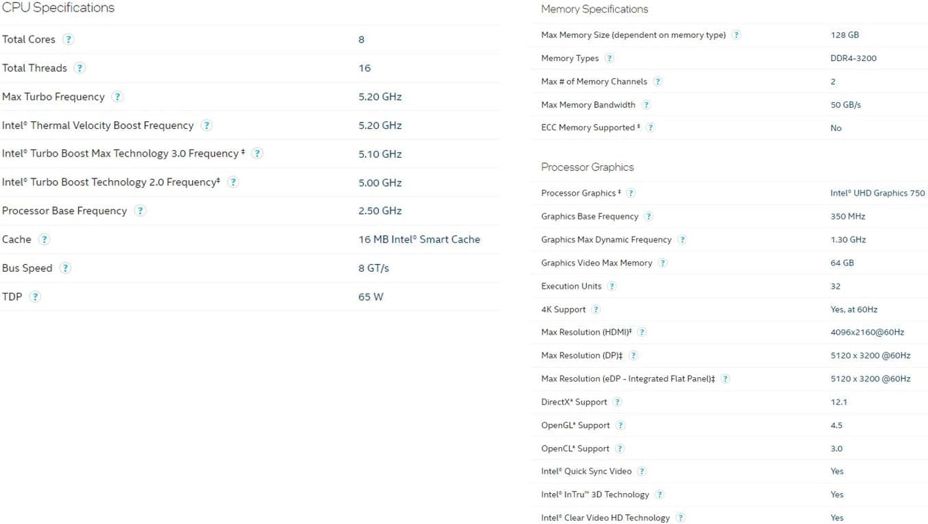Show the 4K Support help tooltip
The height and width of the screenshot is (524, 928).
click(595, 309)
